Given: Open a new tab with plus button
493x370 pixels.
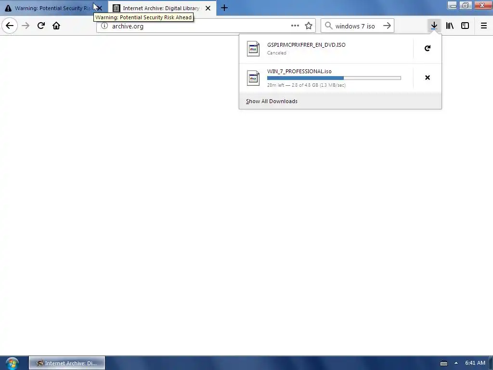Looking at the screenshot, I should (224, 8).
